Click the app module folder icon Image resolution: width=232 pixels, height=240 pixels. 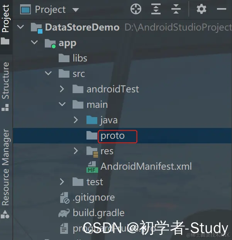(50, 43)
